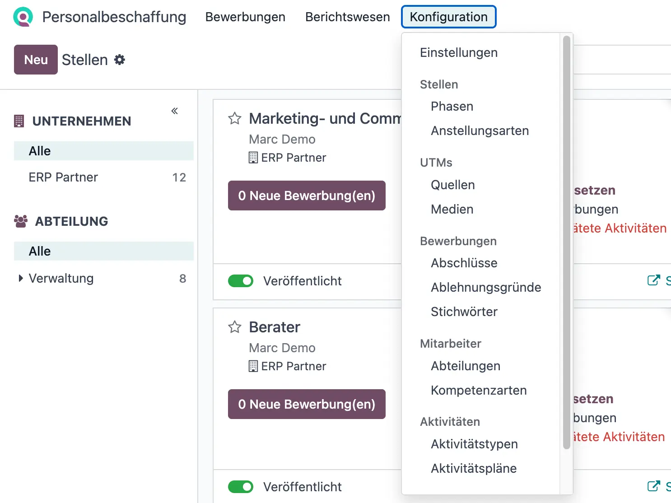The height and width of the screenshot is (503, 671).
Task: Open 0 Neue Bewerbung(en) on the Marketing card
Action: [307, 196]
